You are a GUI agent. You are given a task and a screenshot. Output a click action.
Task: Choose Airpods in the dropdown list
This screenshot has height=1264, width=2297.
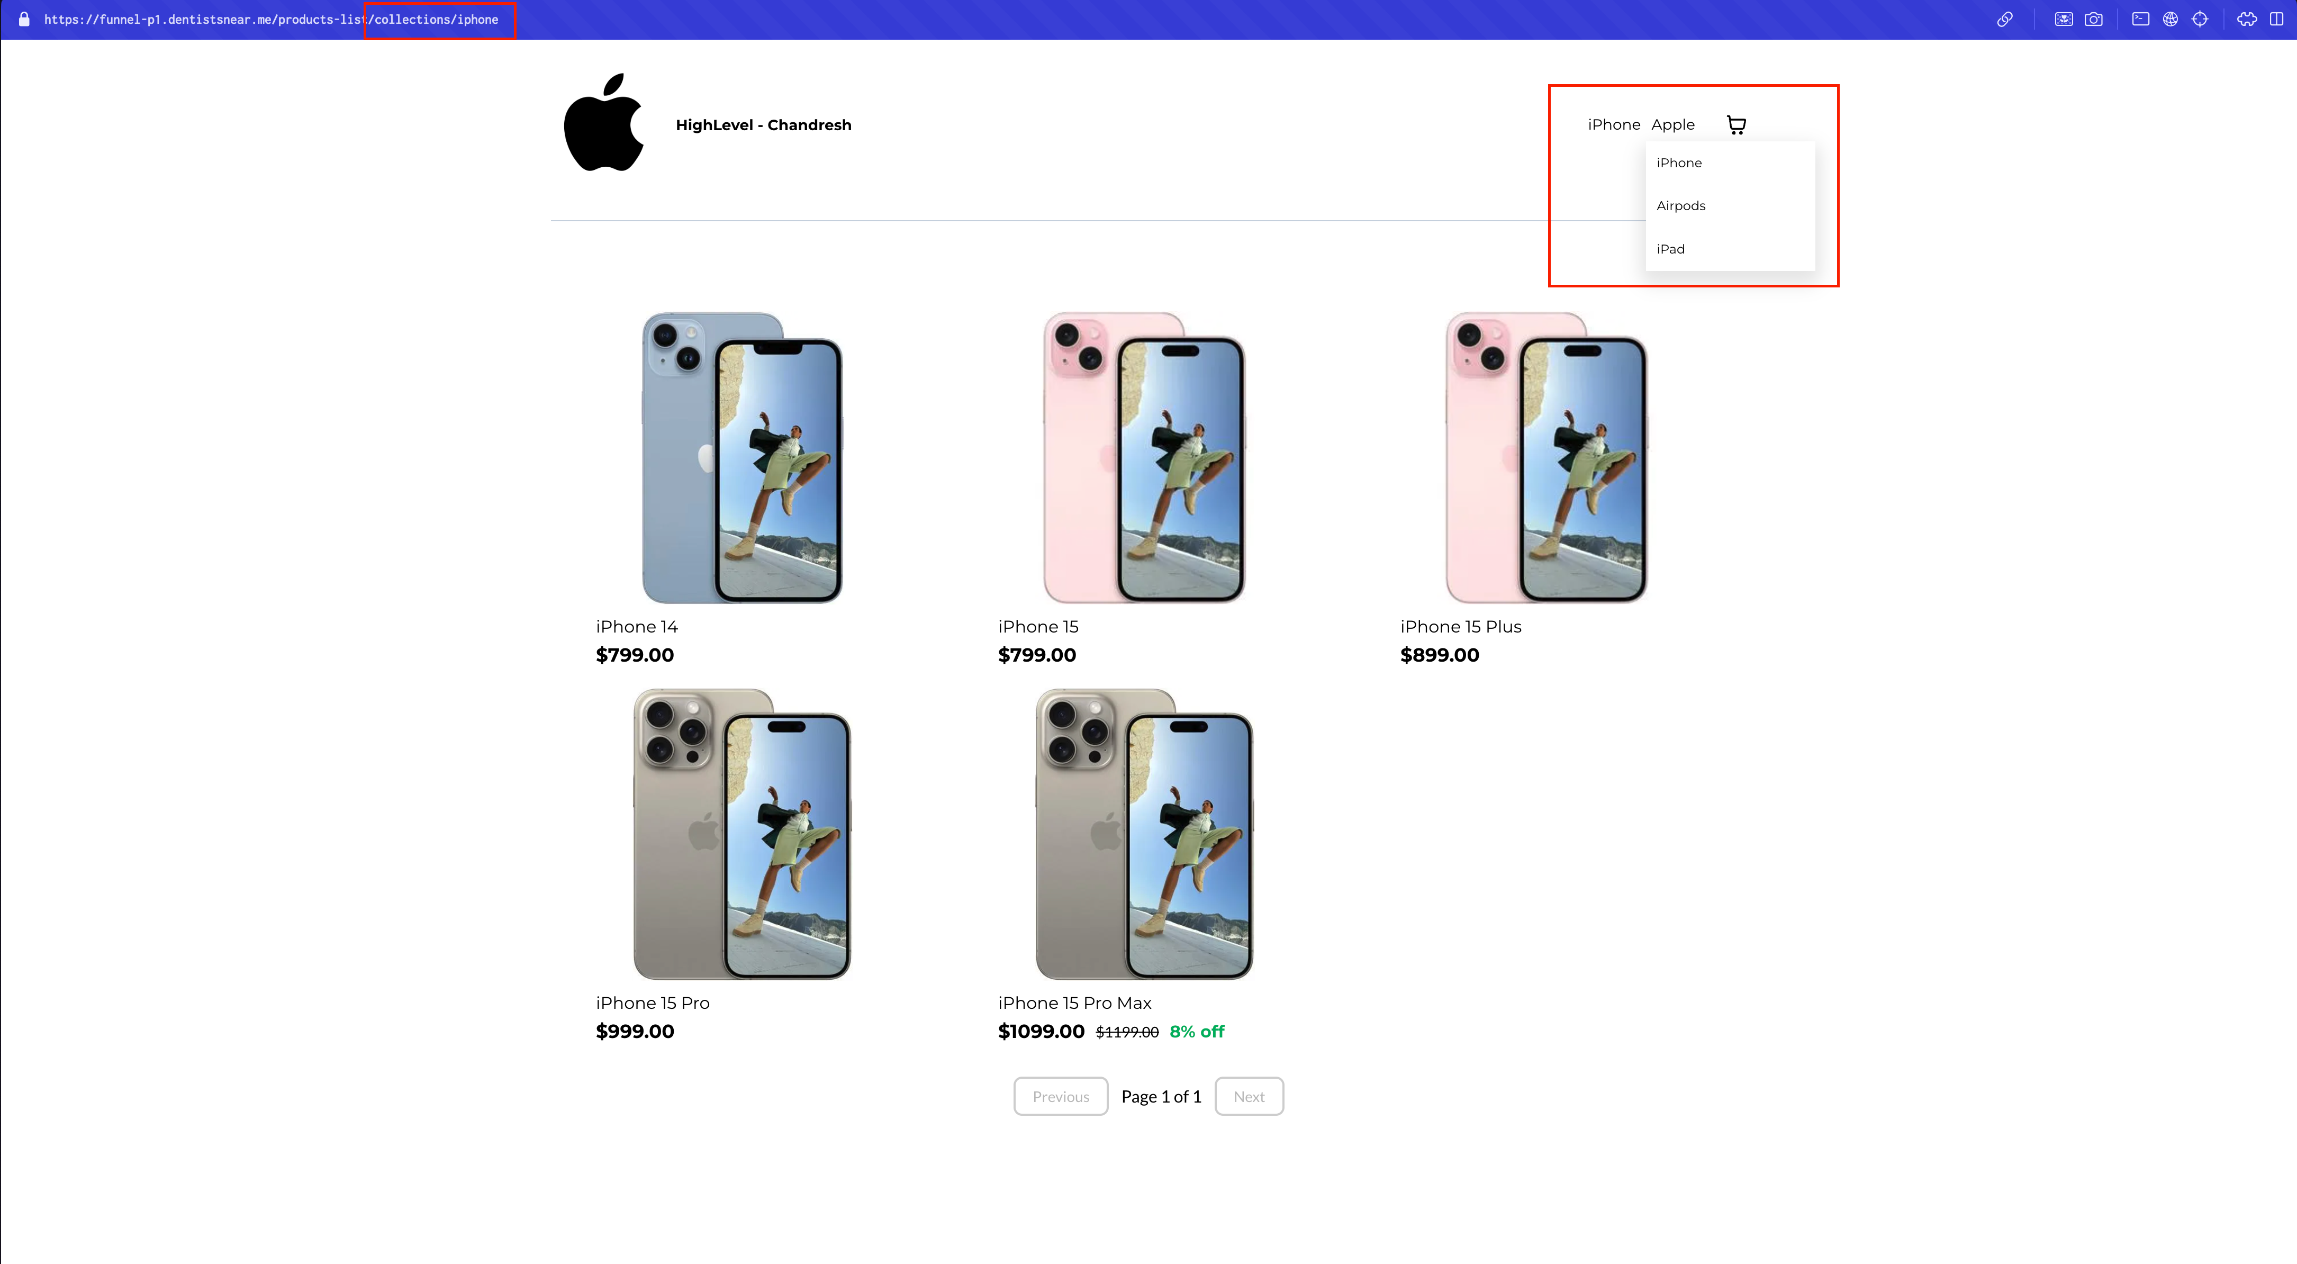point(1680,205)
